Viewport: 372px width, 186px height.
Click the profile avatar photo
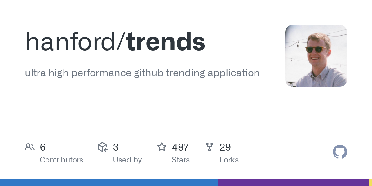point(316,56)
